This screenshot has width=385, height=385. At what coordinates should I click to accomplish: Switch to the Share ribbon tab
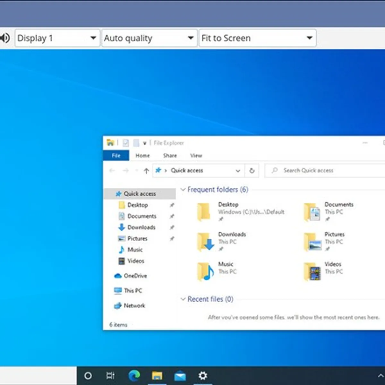point(170,156)
